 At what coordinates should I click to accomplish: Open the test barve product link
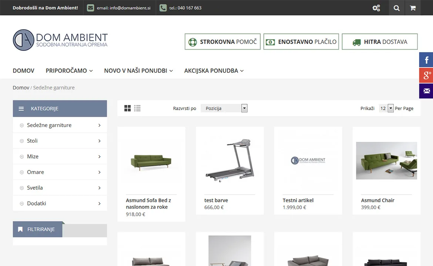coord(216,200)
